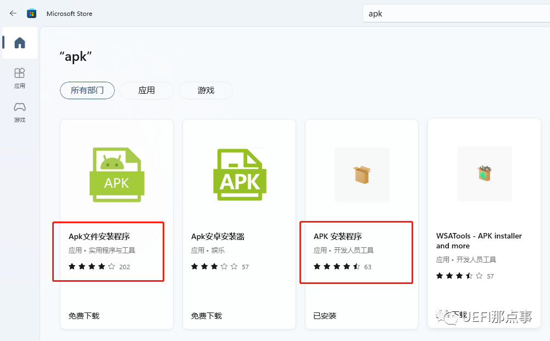Open the Apk文件安装程序 app title
This screenshot has width=550, height=341.
point(99,237)
